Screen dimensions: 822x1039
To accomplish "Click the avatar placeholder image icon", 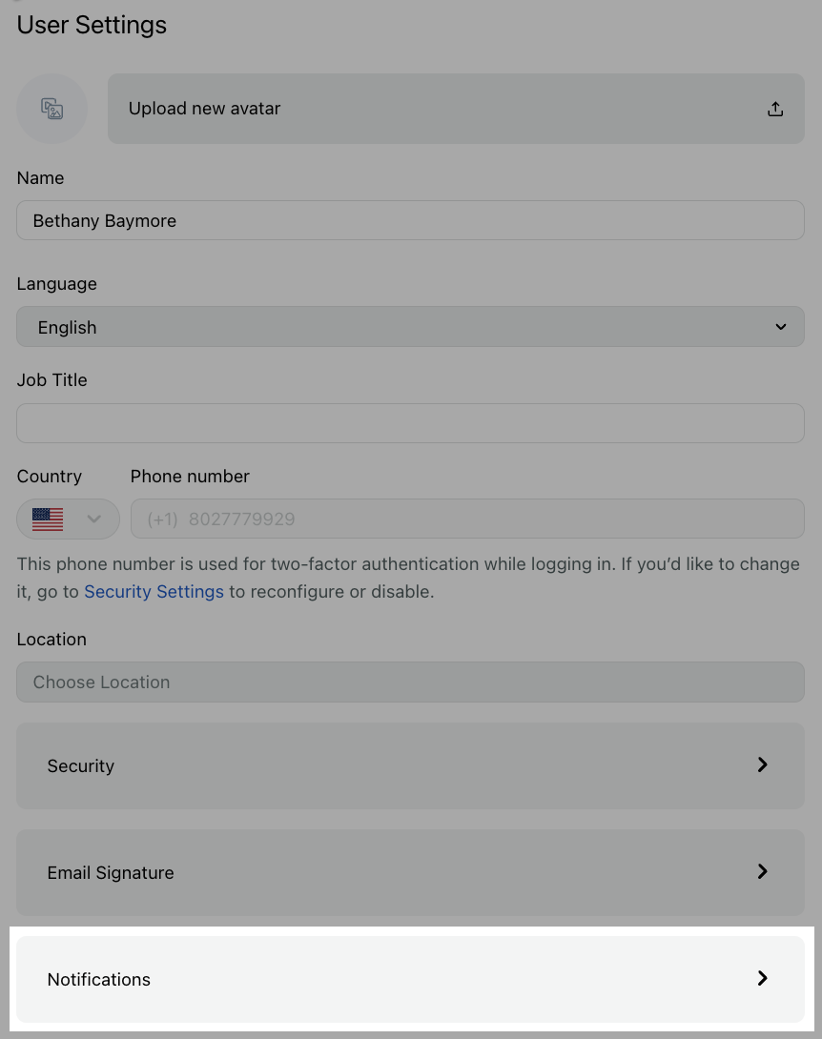I will pos(51,109).
